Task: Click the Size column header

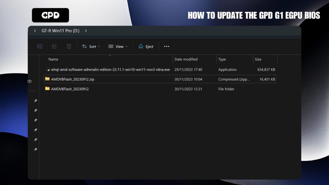Action: [x=258, y=59]
